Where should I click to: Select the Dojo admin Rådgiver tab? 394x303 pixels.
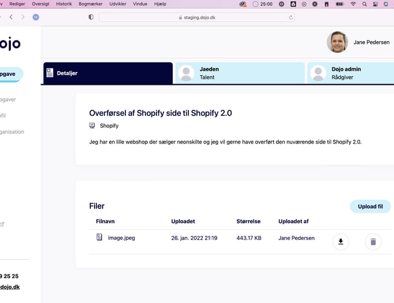tap(350, 73)
